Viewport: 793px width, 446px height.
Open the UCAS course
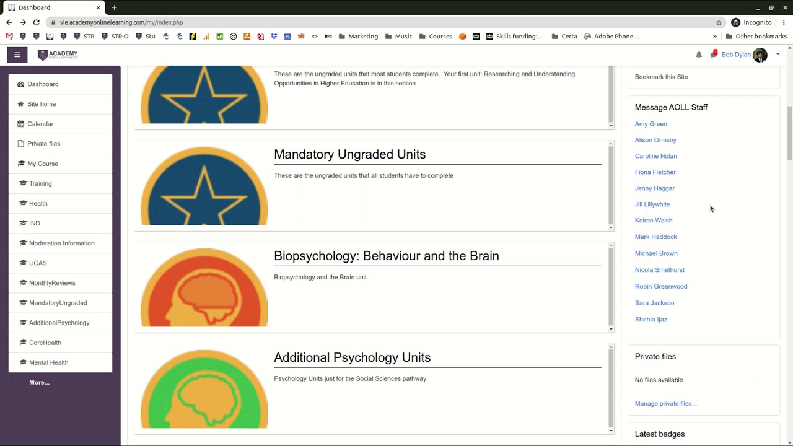click(x=60, y=263)
